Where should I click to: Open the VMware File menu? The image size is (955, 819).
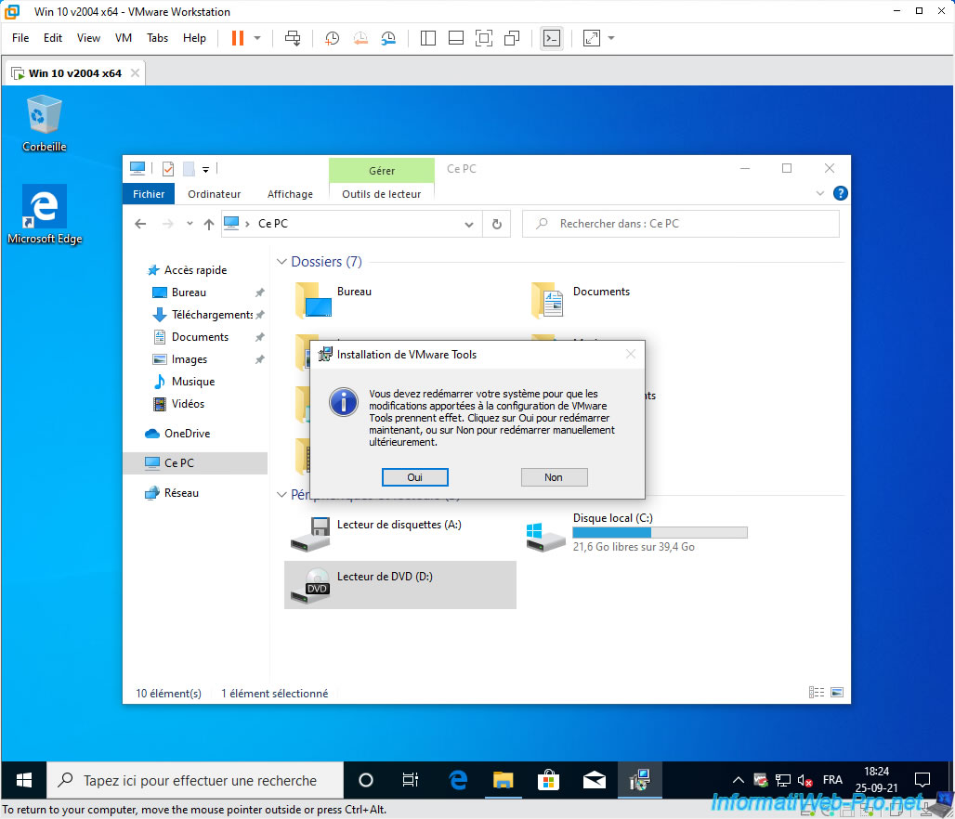point(20,38)
